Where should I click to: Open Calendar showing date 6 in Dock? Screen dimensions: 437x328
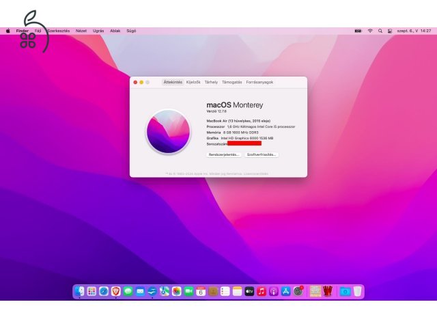point(201,292)
